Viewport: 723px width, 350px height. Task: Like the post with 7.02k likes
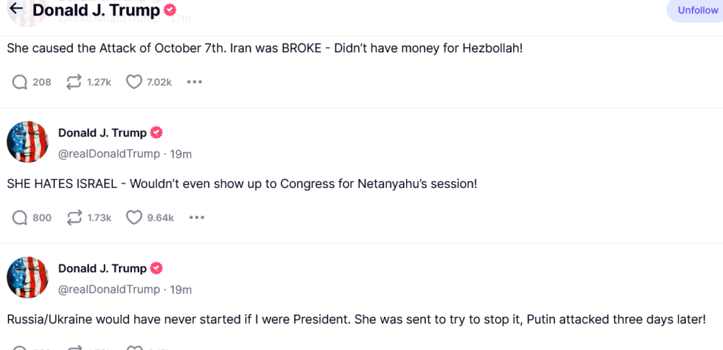[134, 82]
